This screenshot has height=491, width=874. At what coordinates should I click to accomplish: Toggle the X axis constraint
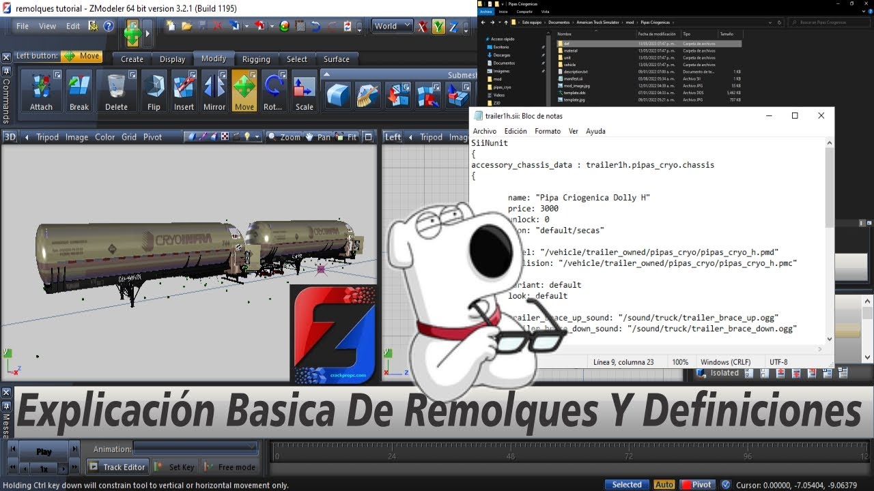(x=423, y=27)
